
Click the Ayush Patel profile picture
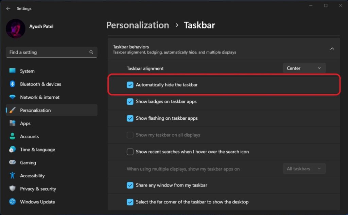pyautogui.click(x=15, y=29)
